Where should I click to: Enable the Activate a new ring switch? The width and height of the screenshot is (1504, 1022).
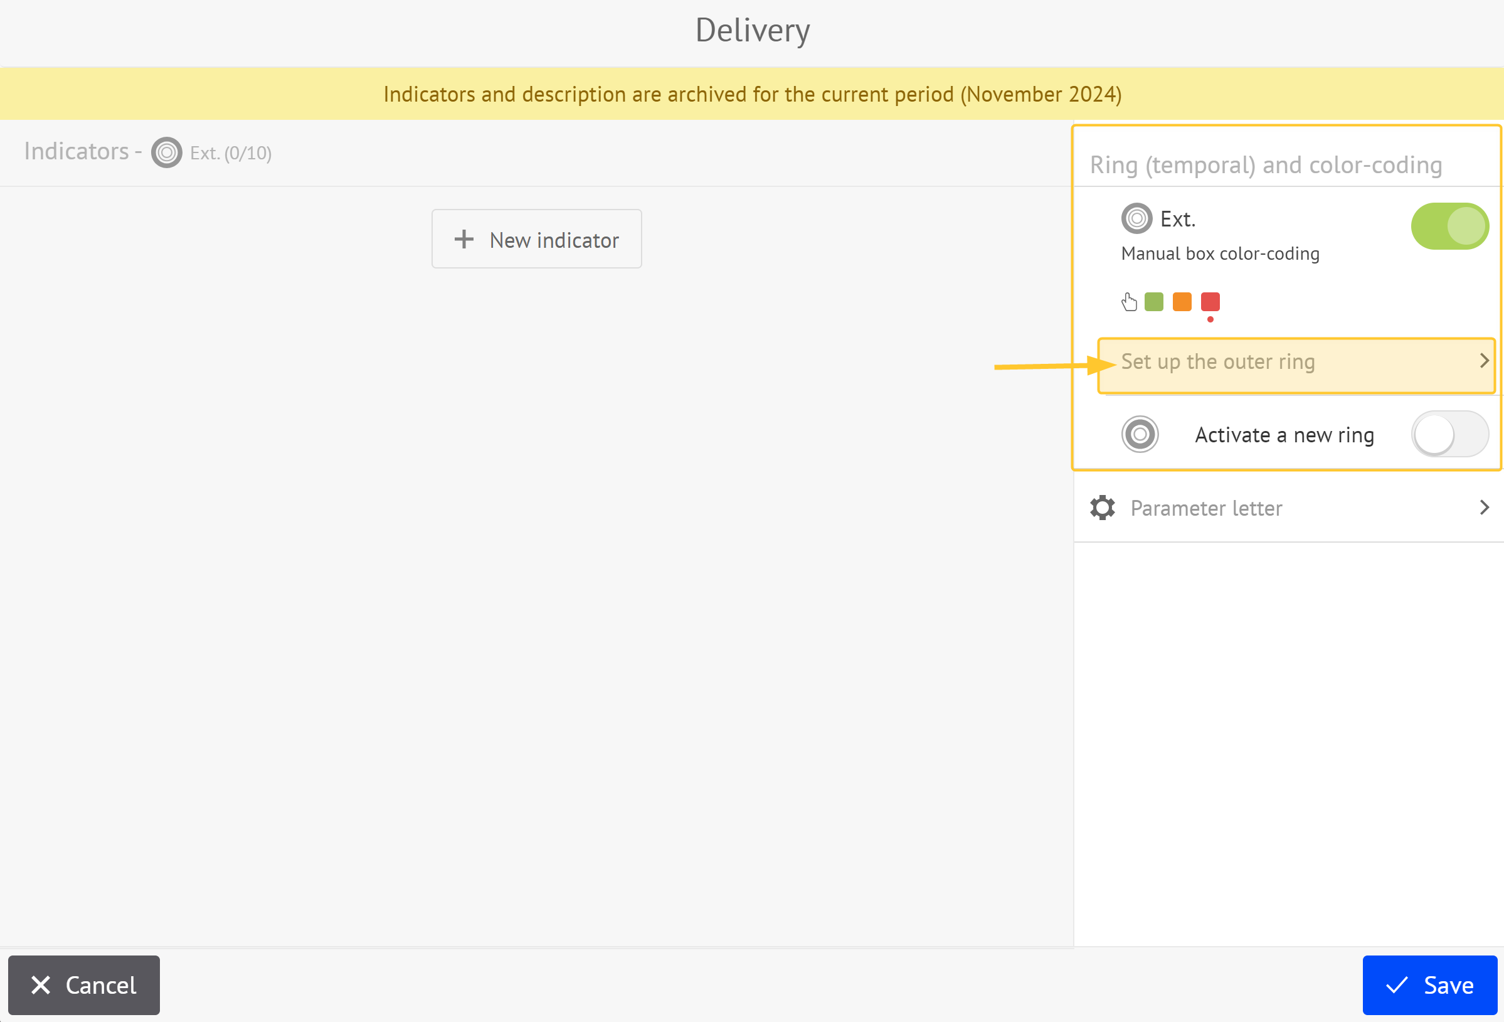(x=1449, y=434)
